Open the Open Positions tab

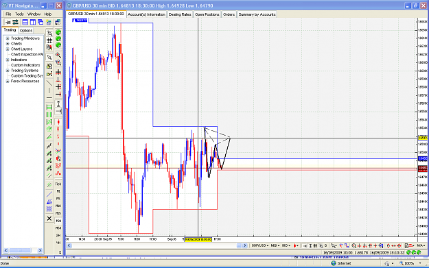207,14
